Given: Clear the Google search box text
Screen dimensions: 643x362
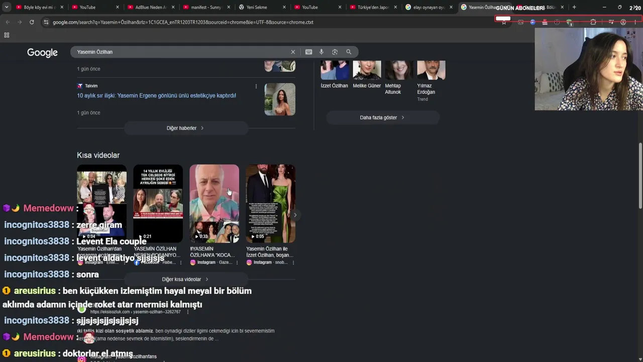Looking at the screenshot, I should pyautogui.click(x=293, y=52).
